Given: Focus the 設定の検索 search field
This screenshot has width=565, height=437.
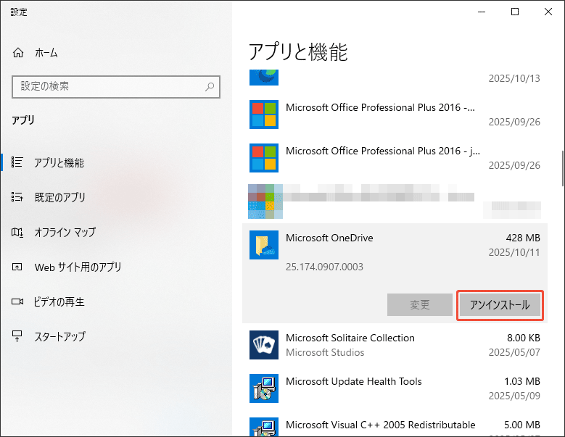Looking at the screenshot, I should pos(115,87).
